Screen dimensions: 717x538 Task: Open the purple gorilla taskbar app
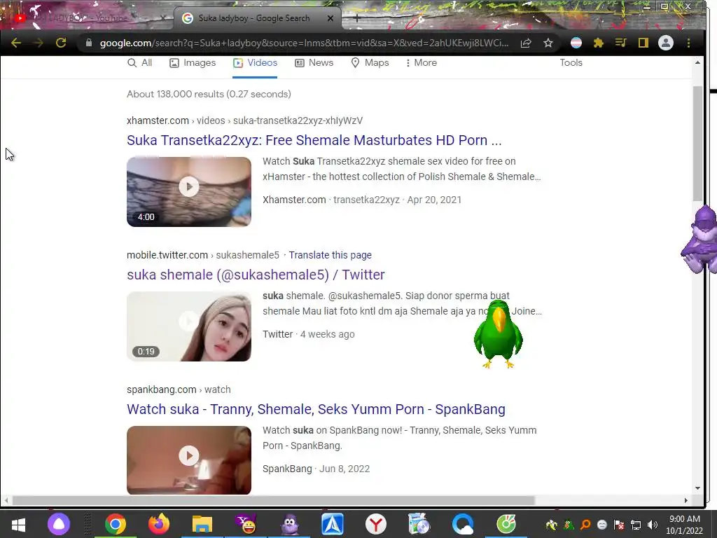coord(289,524)
